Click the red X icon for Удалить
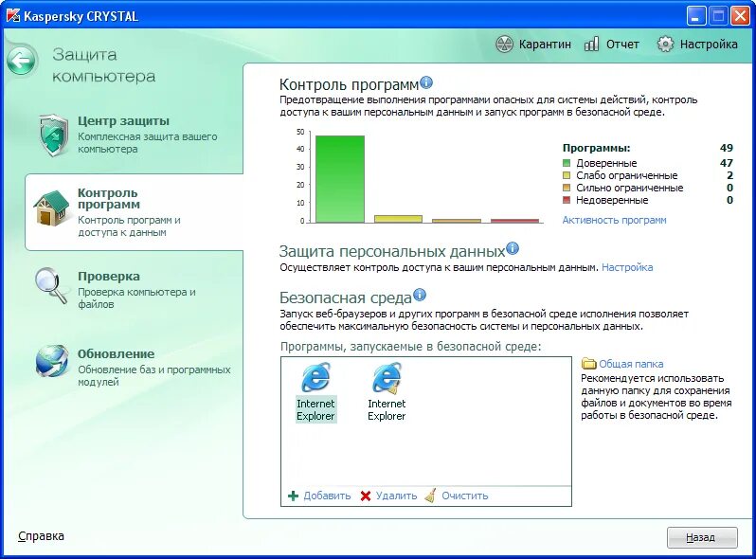The height and width of the screenshot is (559, 756). (366, 496)
